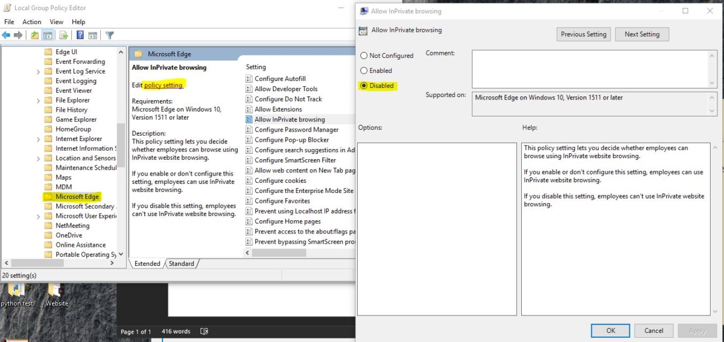The width and height of the screenshot is (724, 342).
Task: Click the Website desktop shortcut icon
Action: point(55,291)
